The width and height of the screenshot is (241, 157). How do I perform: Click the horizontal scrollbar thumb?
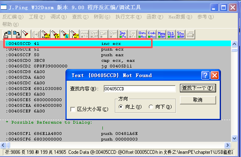(x=8, y=145)
